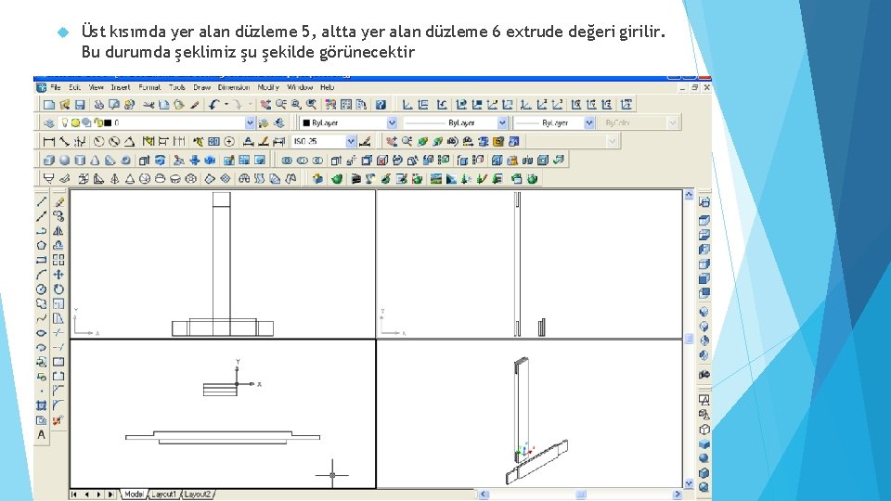The width and height of the screenshot is (891, 501).
Task: Click the Save icon in standard toolbar
Action: (80, 105)
